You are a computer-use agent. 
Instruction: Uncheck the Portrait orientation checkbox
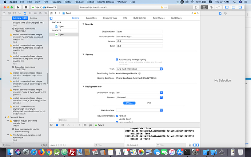point(117,116)
